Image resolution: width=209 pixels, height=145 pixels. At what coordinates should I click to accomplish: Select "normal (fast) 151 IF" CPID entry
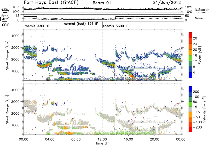coord(81,24)
